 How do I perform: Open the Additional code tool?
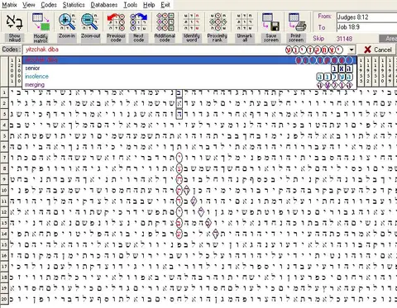(165, 21)
